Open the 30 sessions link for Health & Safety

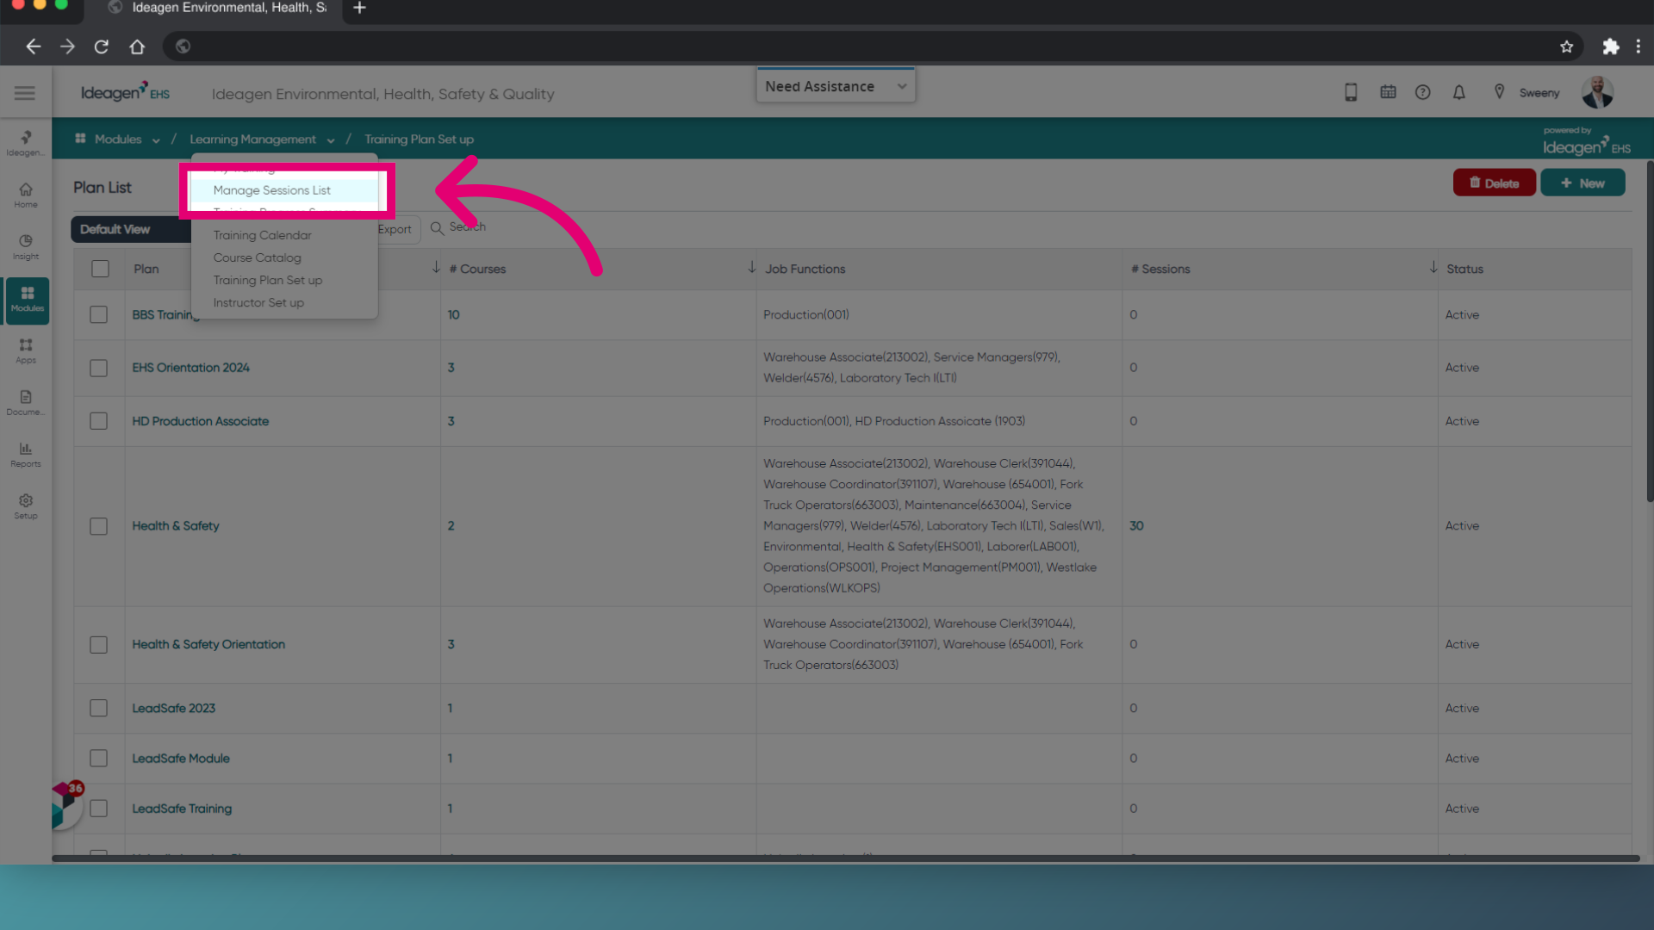pyautogui.click(x=1136, y=526)
